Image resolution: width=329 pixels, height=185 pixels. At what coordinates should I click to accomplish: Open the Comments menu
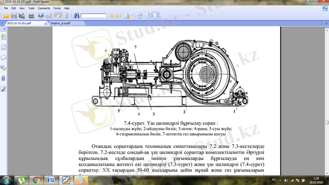(x=44, y=8)
